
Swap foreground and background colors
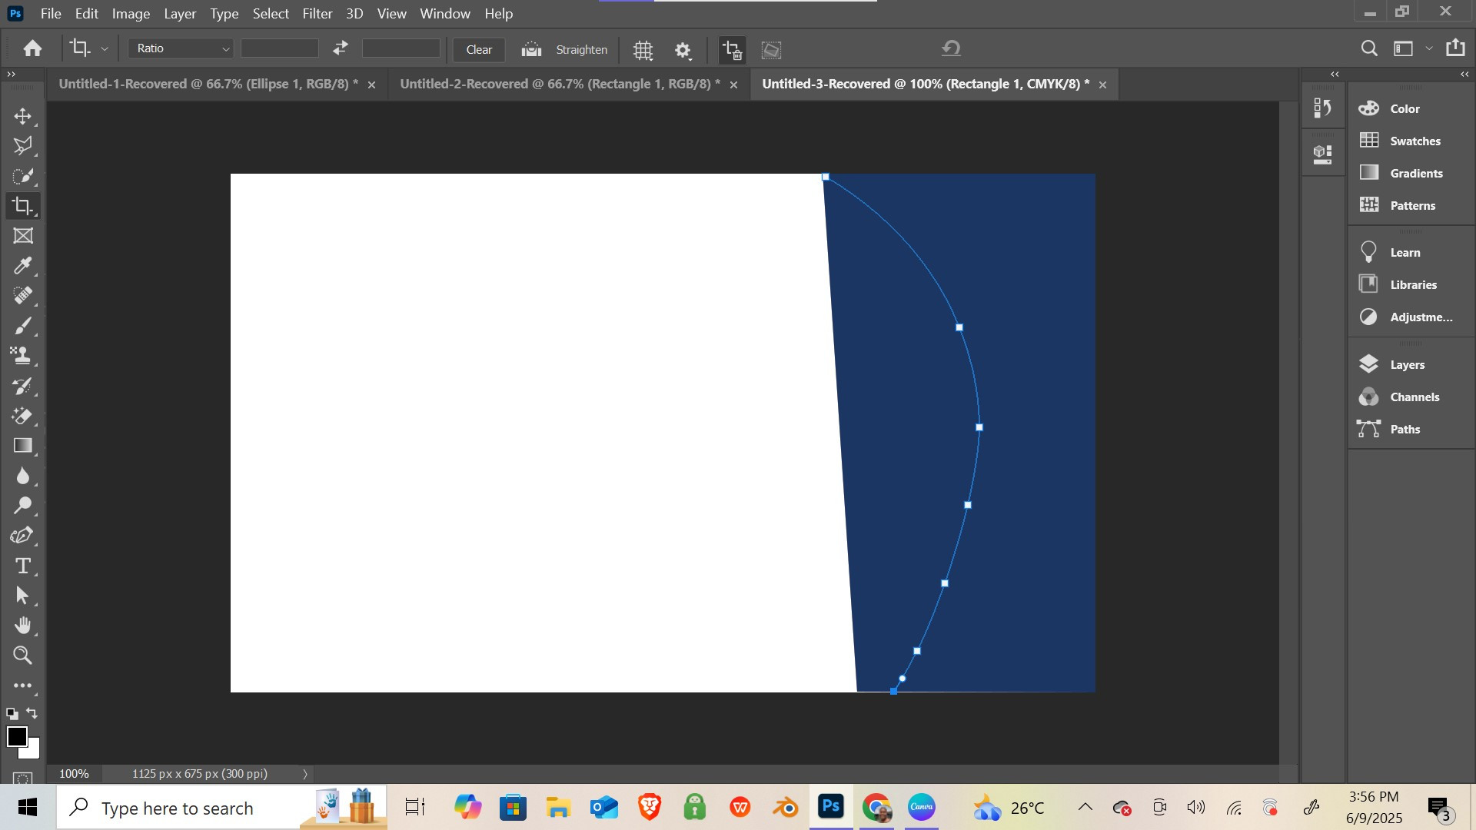[32, 713]
